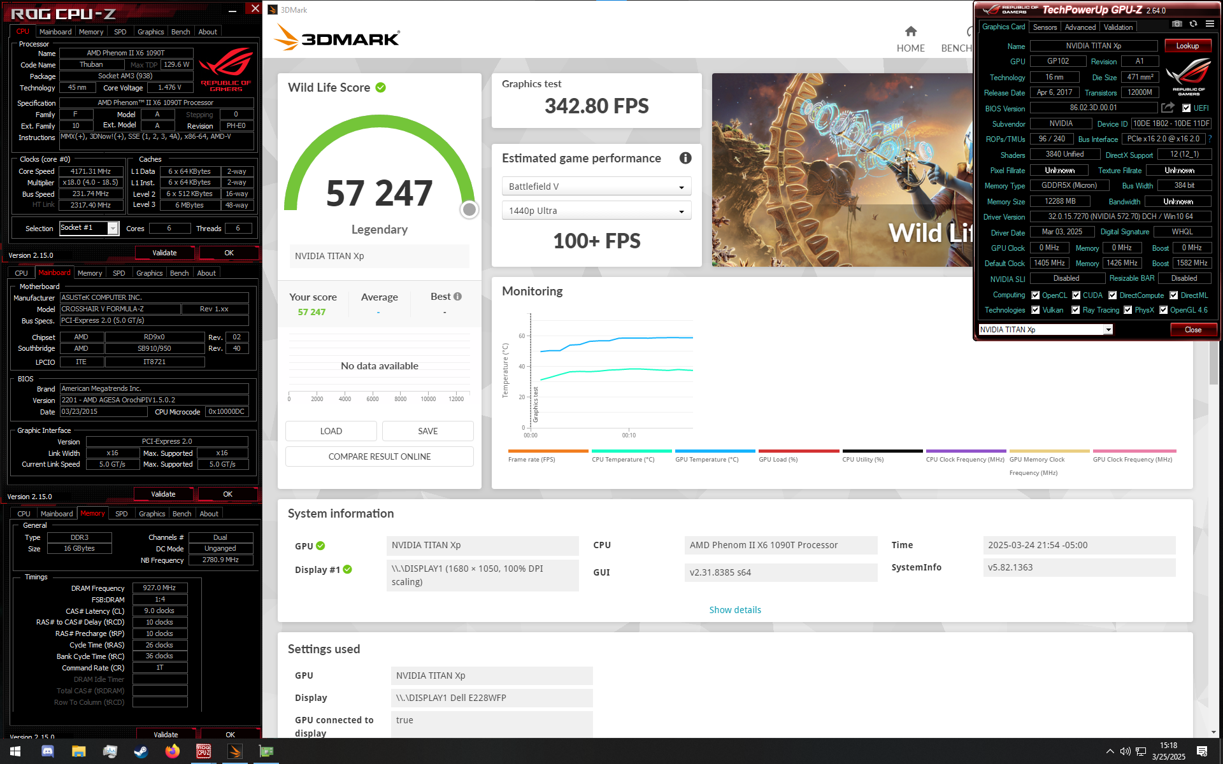Click Validate in top CPU-Z window

(164, 253)
